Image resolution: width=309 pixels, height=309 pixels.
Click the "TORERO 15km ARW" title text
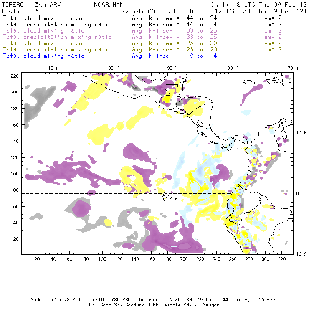(x=31, y=5)
